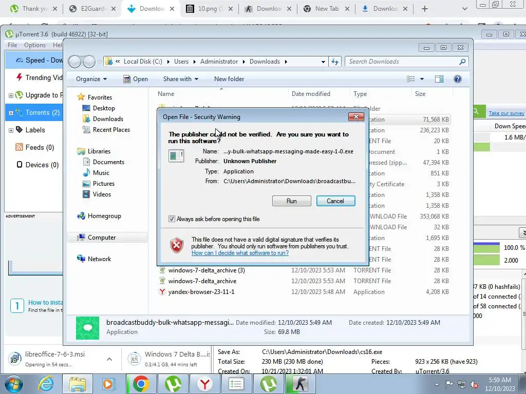
Task: Close the Open File Security Warning dialog
Action: [x=356, y=116]
